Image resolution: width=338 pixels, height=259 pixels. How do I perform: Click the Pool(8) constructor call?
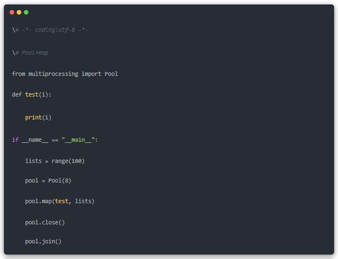click(60, 181)
